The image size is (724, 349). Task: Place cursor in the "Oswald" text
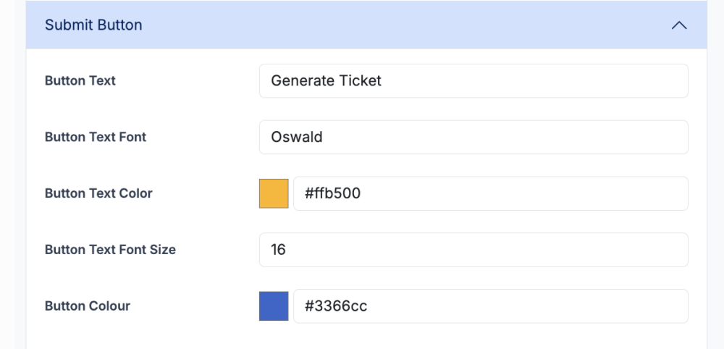pos(297,137)
